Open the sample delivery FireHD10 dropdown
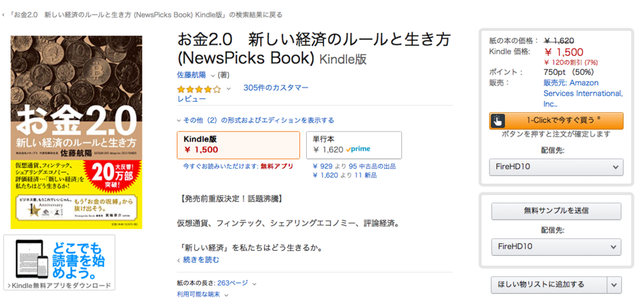The width and height of the screenshot is (637, 301). 556,247
